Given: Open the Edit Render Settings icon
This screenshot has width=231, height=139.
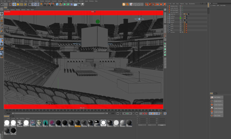Looking at the screenshot, I should tap(52, 5).
